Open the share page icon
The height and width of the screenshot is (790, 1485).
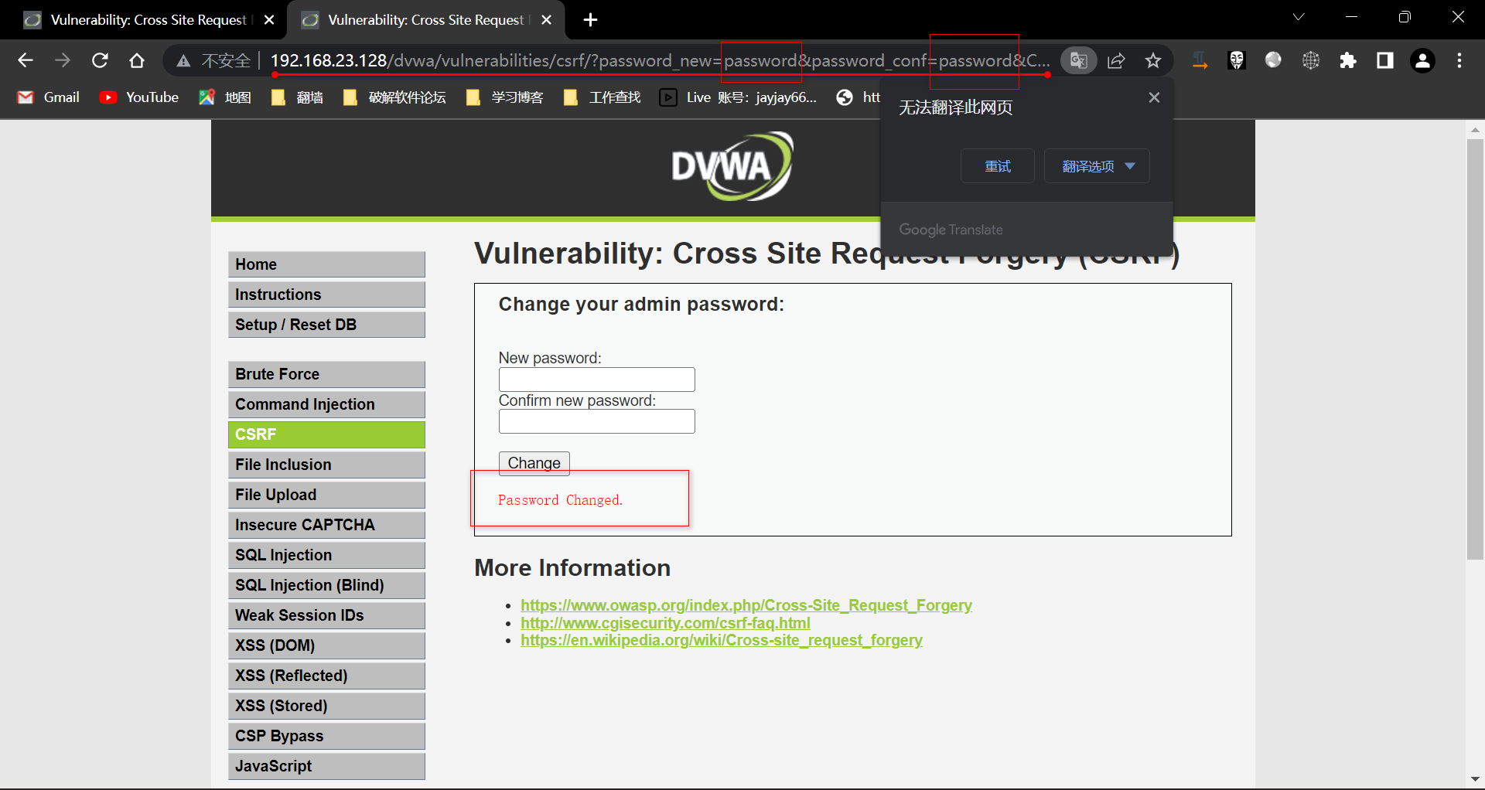pos(1116,60)
